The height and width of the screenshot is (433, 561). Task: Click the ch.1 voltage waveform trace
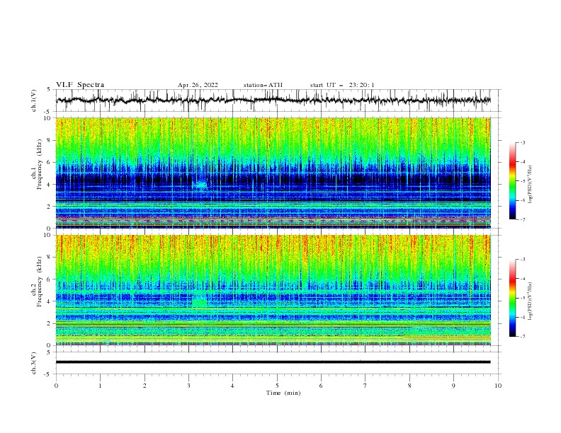(273, 100)
